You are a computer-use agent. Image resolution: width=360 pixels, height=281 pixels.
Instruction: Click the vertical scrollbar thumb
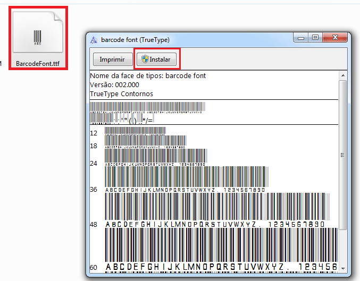click(x=342, y=154)
